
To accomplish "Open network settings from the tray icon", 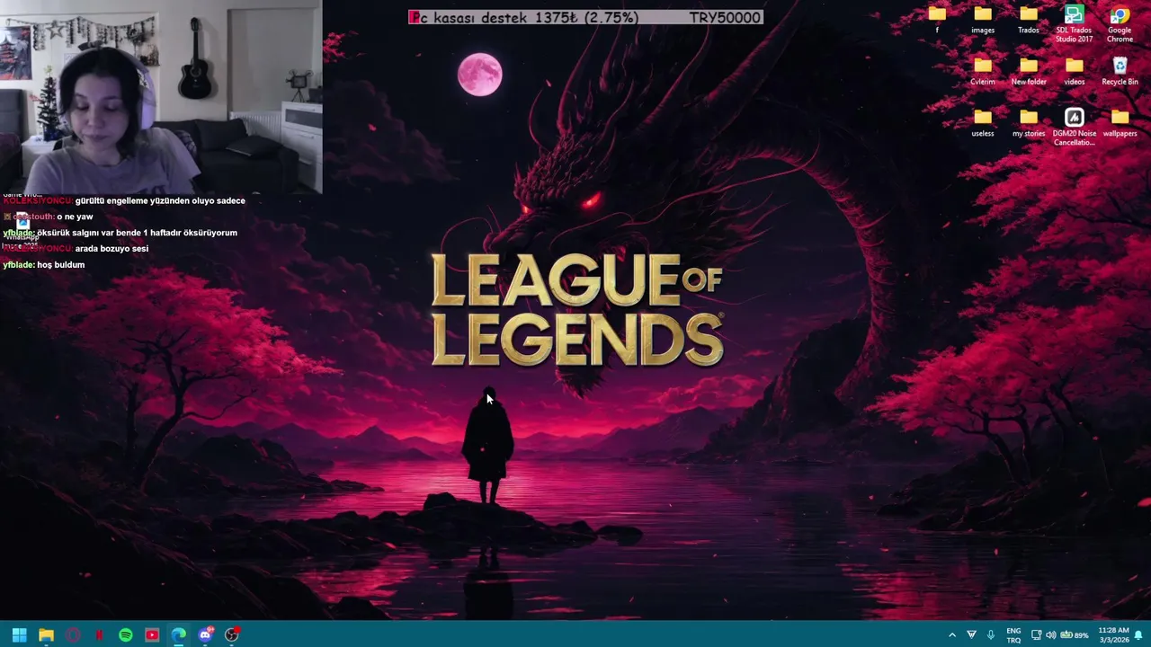I will [x=1036, y=635].
